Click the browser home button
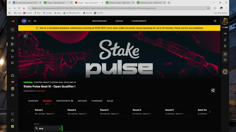The image size is (236, 132). 24,8
